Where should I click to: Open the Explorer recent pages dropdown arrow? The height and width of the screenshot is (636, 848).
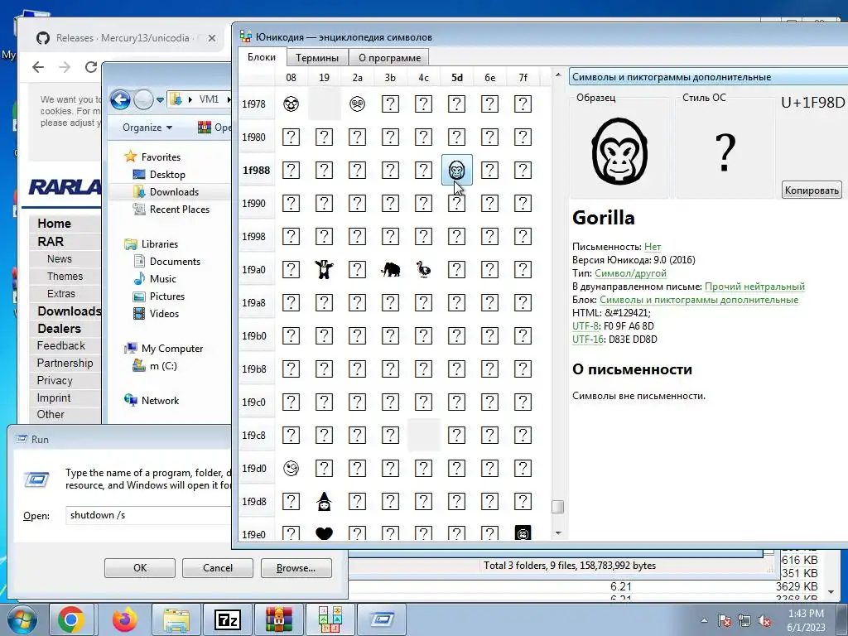click(160, 100)
